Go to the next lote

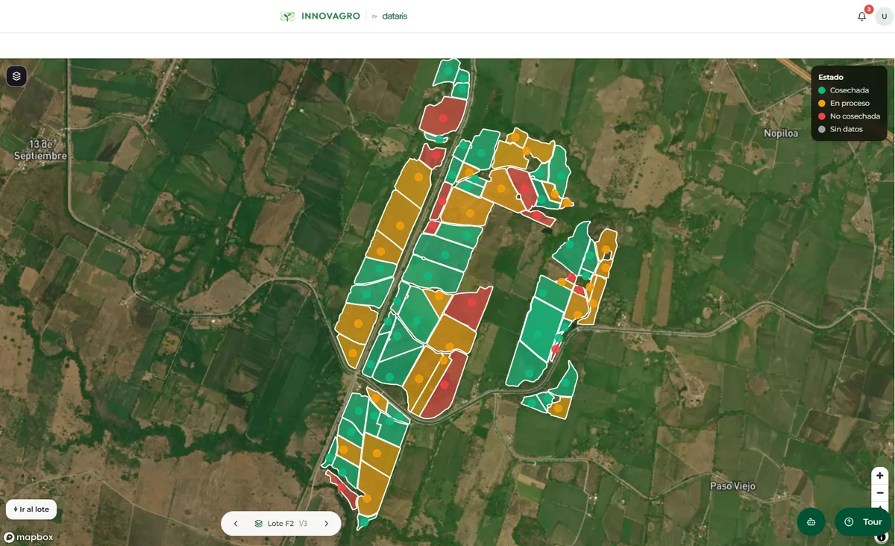[x=326, y=524]
